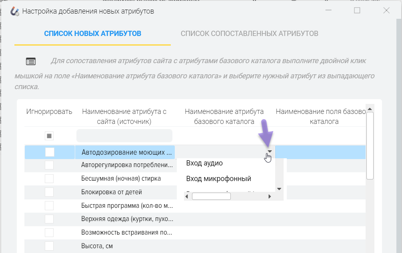
Task: Choose Вход микрофонный from dropdown list
Action: coord(219,178)
